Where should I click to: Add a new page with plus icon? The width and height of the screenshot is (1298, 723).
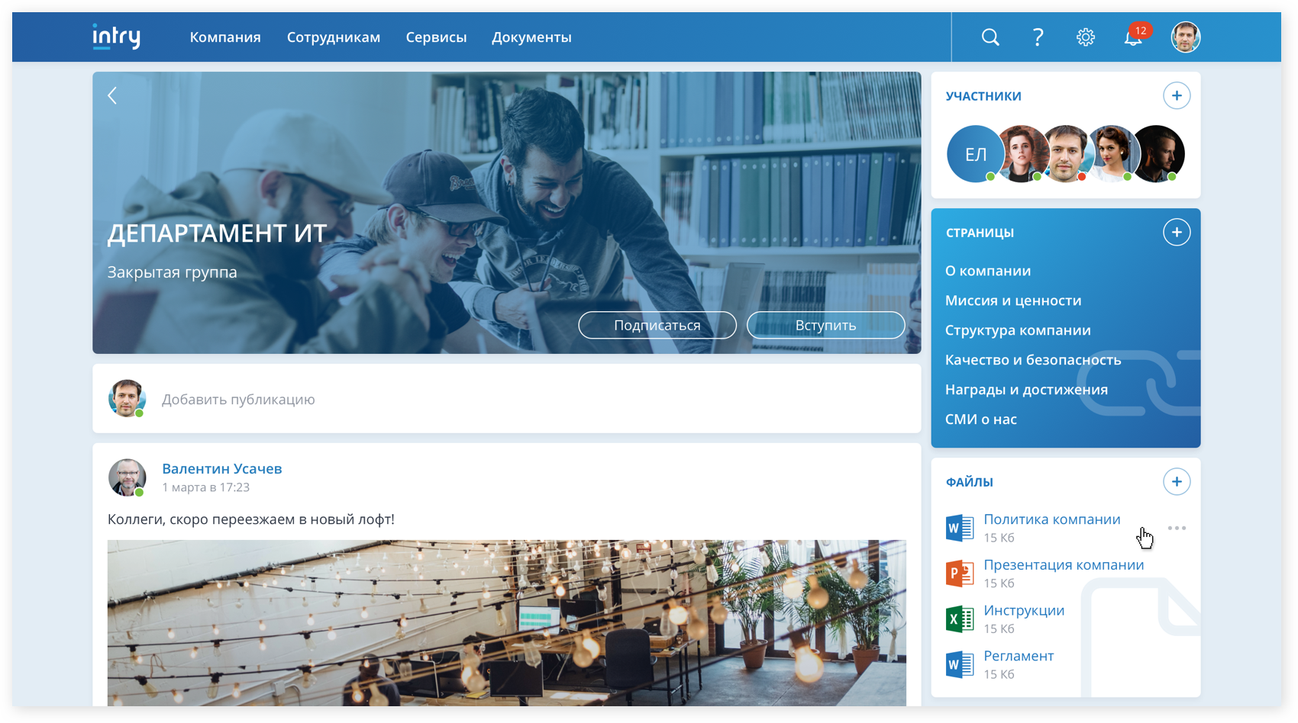[1176, 233]
